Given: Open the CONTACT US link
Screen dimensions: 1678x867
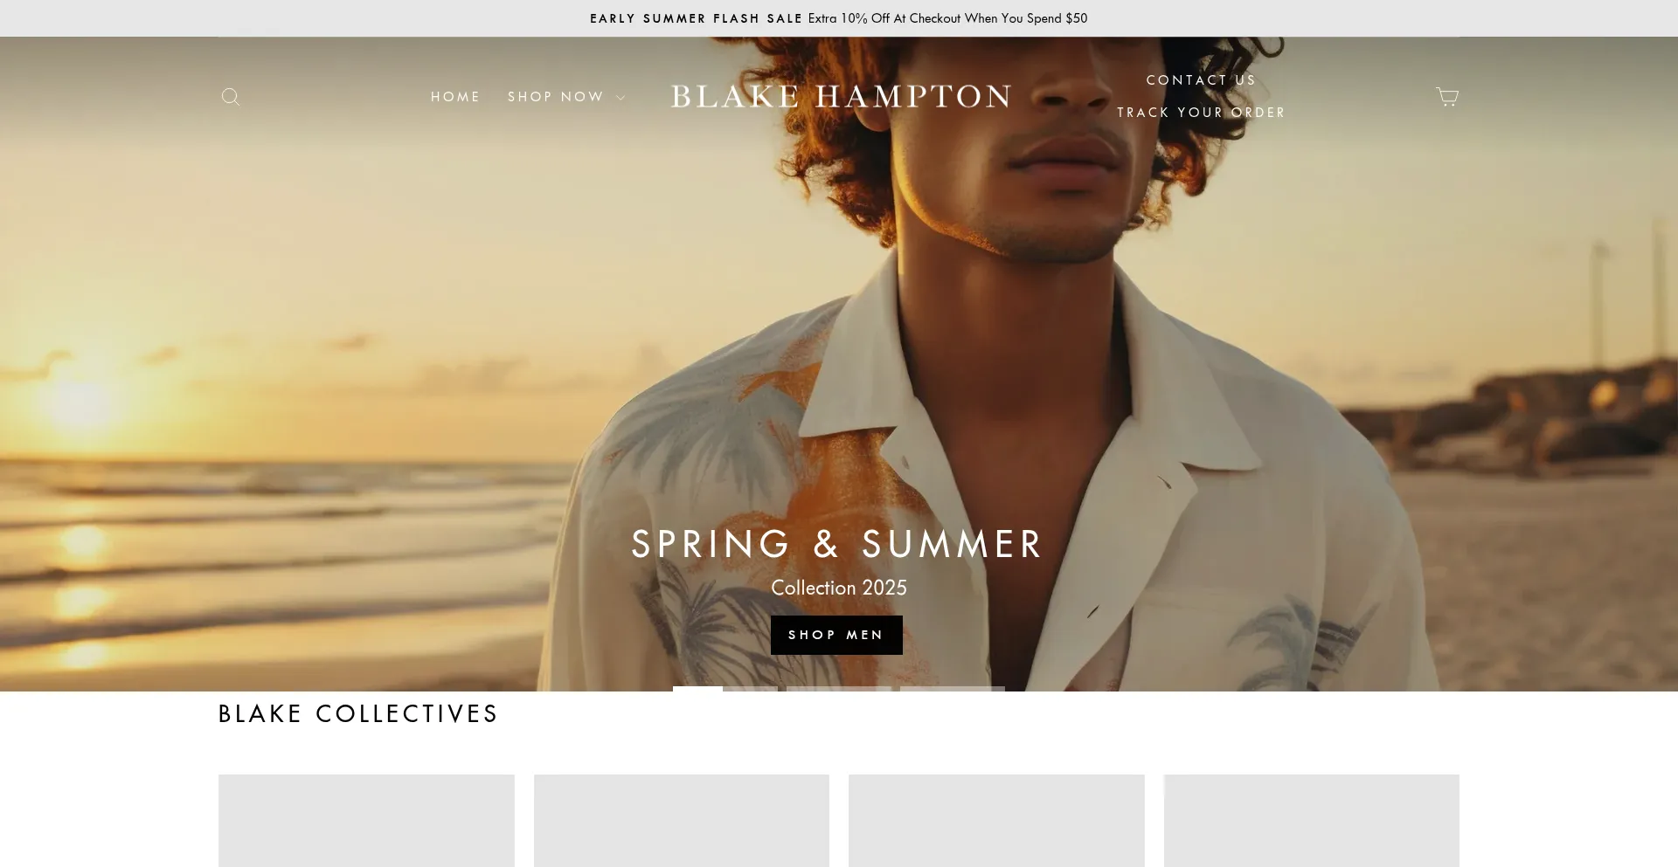Looking at the screenshot, I should [1201, 80].
